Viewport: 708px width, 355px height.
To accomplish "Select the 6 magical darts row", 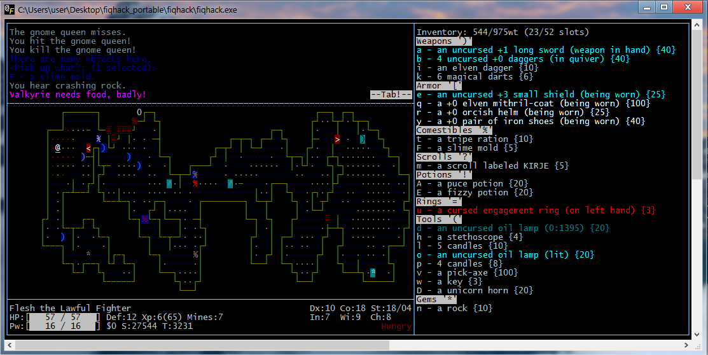I will click(475, 77).
